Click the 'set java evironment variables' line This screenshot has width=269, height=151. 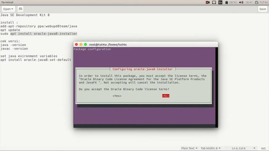(x=29, y=56)
